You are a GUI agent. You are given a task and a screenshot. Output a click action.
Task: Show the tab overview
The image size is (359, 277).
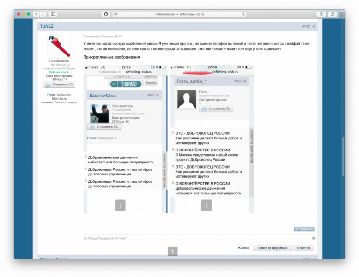pos(332,14)
